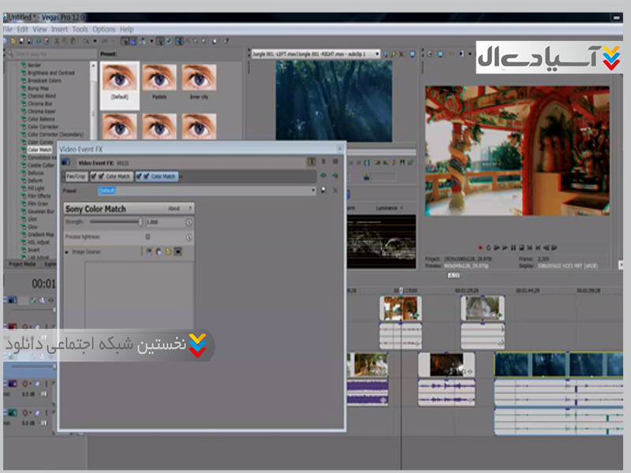This screenshot has width=631, height=473.
Task: Disable the highlighted second Color Match effect
Action: coord(147,177)
